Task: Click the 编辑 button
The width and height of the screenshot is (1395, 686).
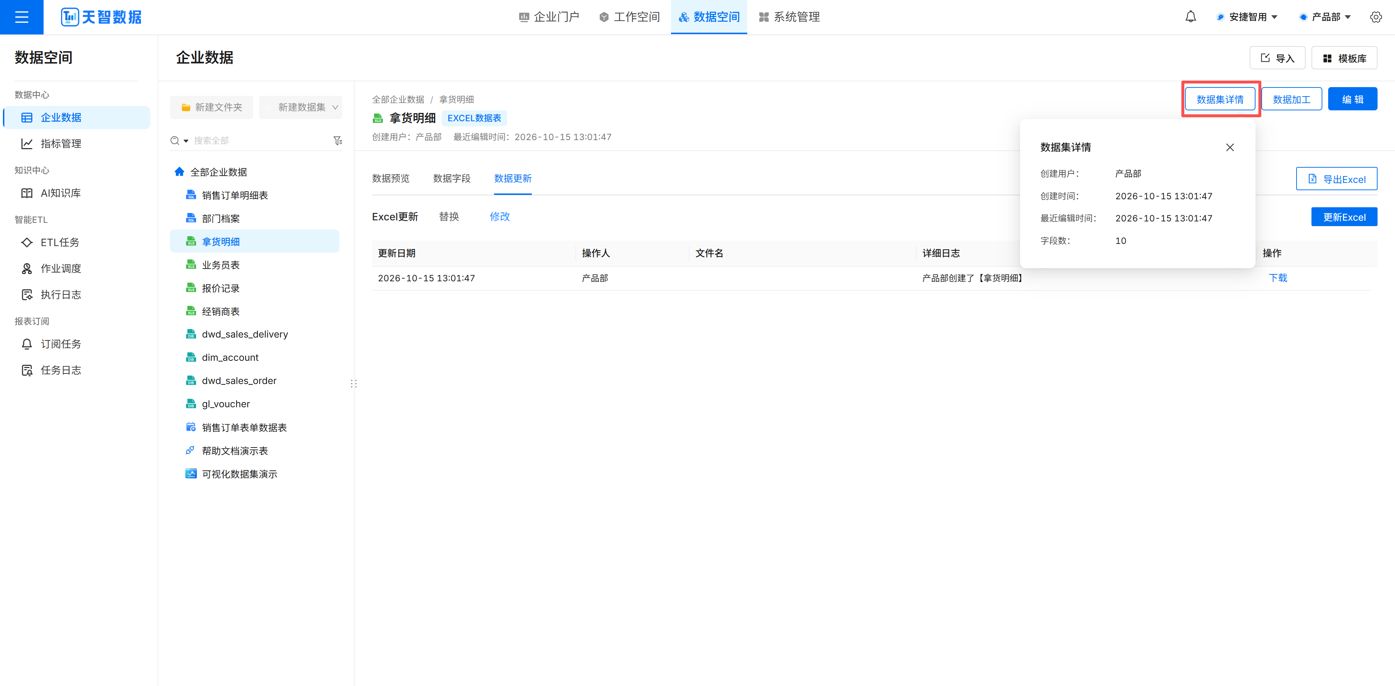Action: 1352,99
